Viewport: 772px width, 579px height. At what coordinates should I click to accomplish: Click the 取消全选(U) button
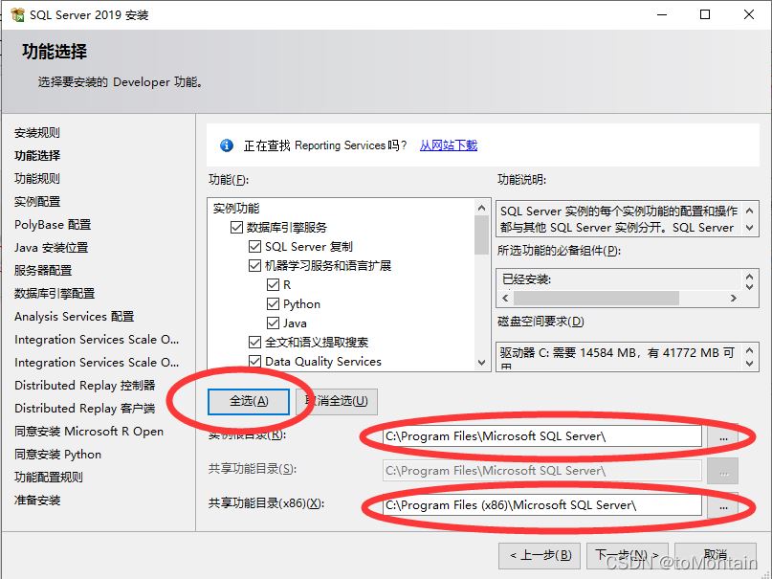point(337,401)
